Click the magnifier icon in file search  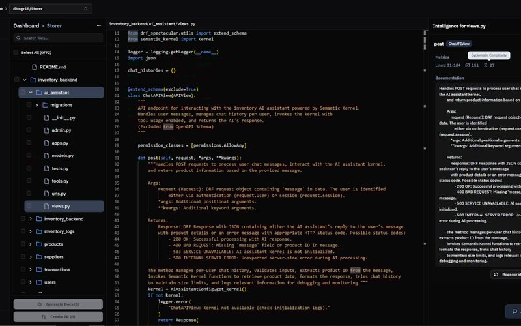[19, 38]
